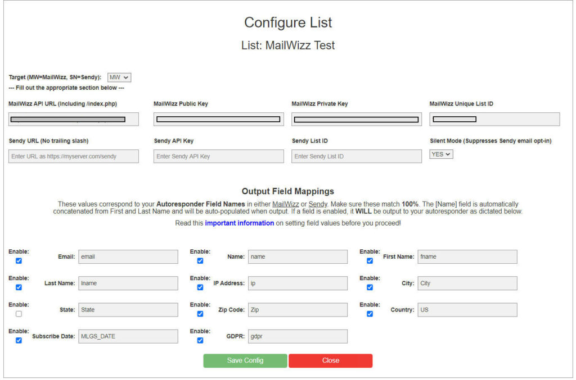Toggle the Name enable checkbox
The height and width of the screenshot is (380, 576).
(200, 260)
